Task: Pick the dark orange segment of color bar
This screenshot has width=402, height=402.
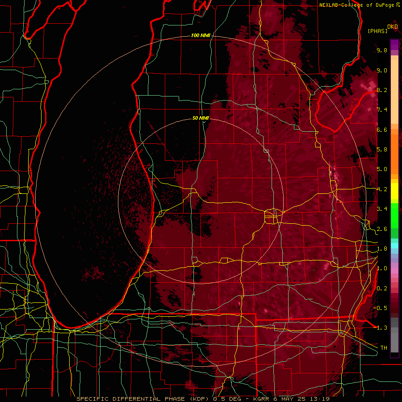Action: tap(394, 154)
